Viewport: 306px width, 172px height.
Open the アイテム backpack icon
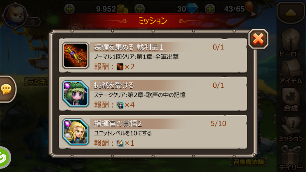(291, 71)
